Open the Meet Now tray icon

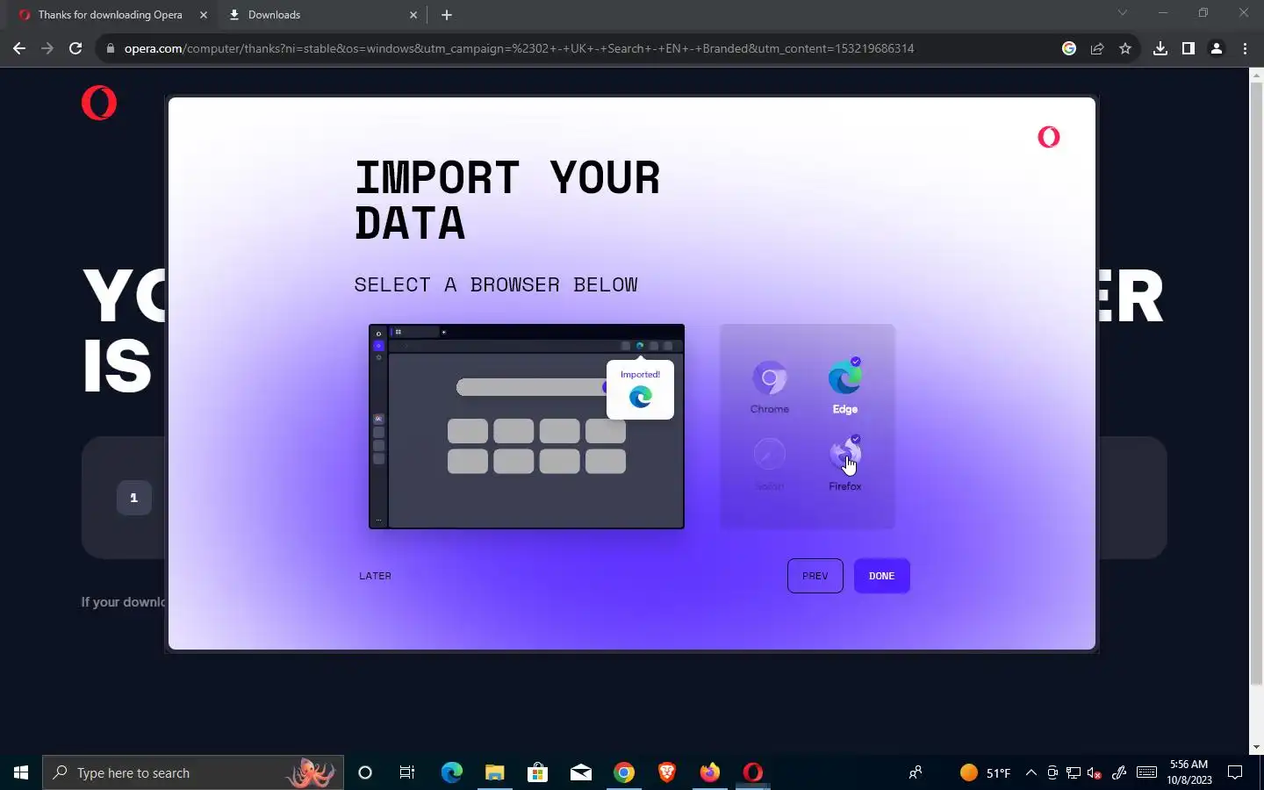(1052, 772)
